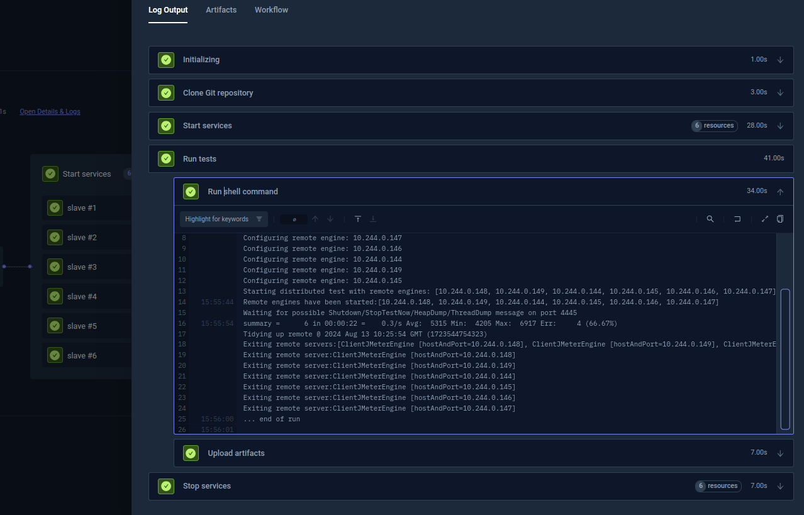Expand the log viewer to full screen
This screenshot has height=515, width=804.
click(764, 219)
